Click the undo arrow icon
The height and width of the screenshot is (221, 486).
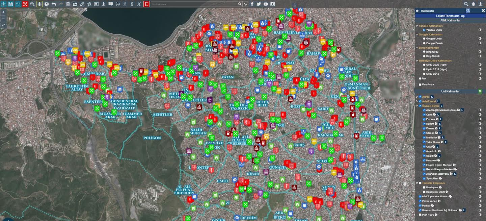54,4
